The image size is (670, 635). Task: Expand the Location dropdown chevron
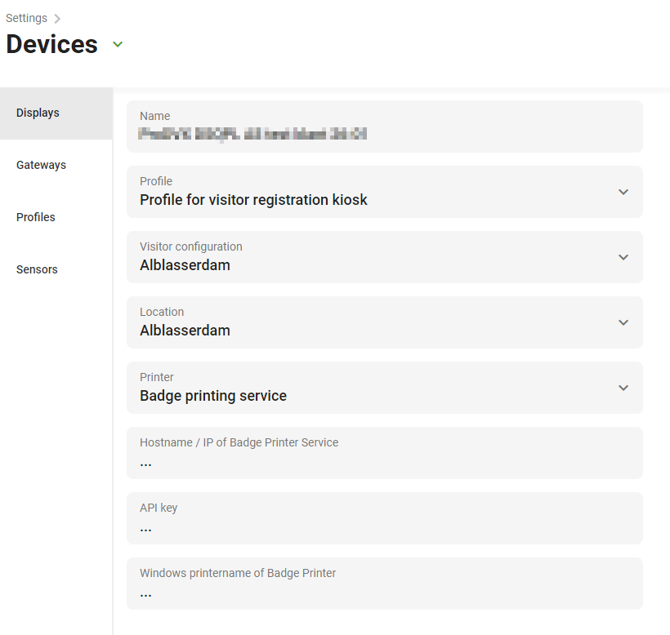623,322
